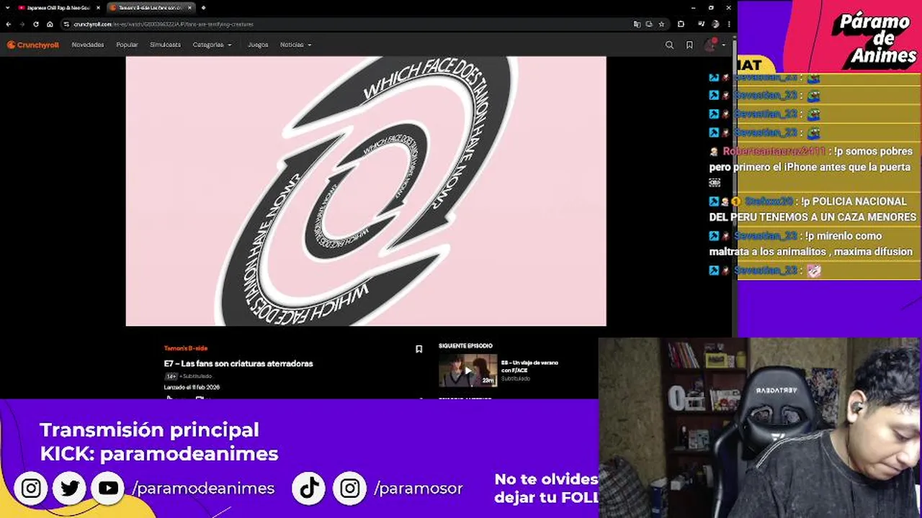Click the YouTube icon in stream overlay
Viewport: 922px width, 518px height.
point(108,489)
